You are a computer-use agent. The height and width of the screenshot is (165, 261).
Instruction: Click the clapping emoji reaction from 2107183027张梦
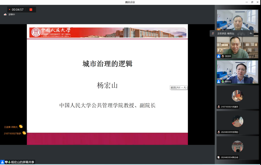click(x=24, y=133)
